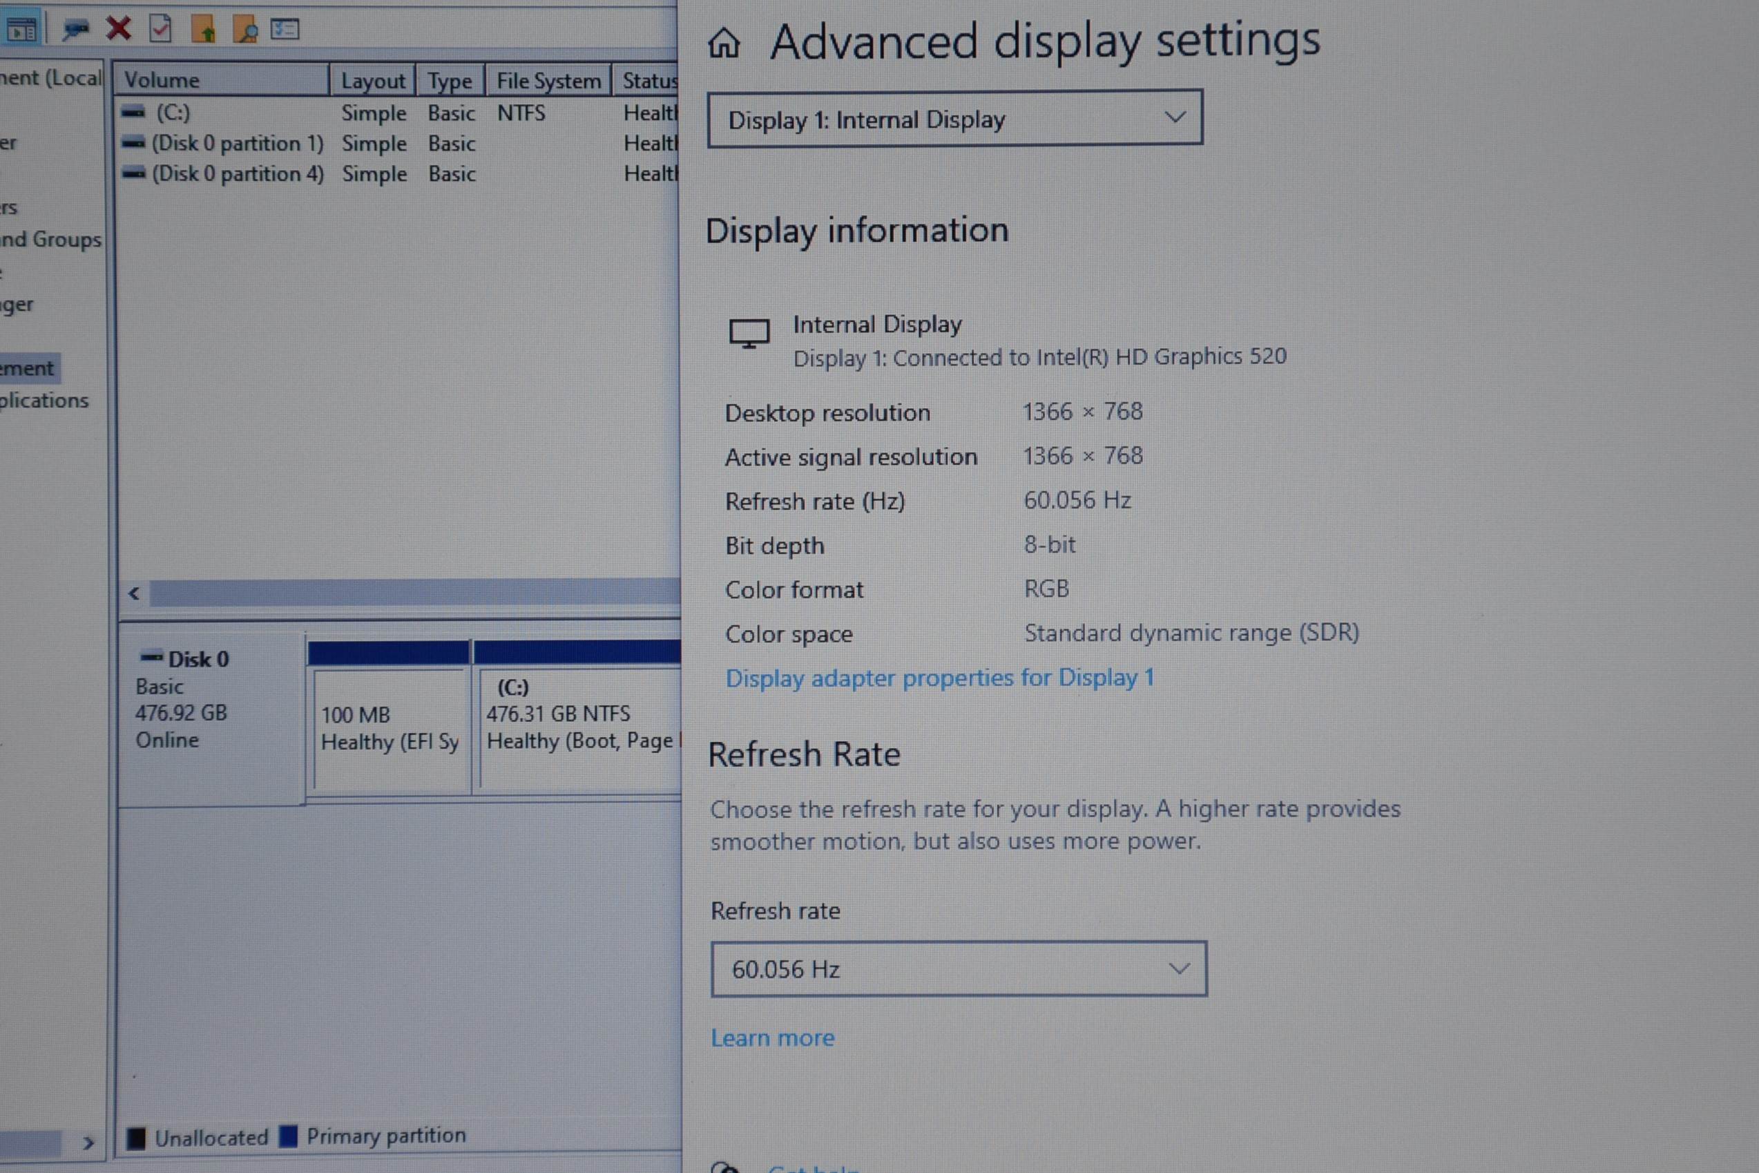Click the home icon in Settings
Screen dimensions: 1759x1173
(724, 43)
